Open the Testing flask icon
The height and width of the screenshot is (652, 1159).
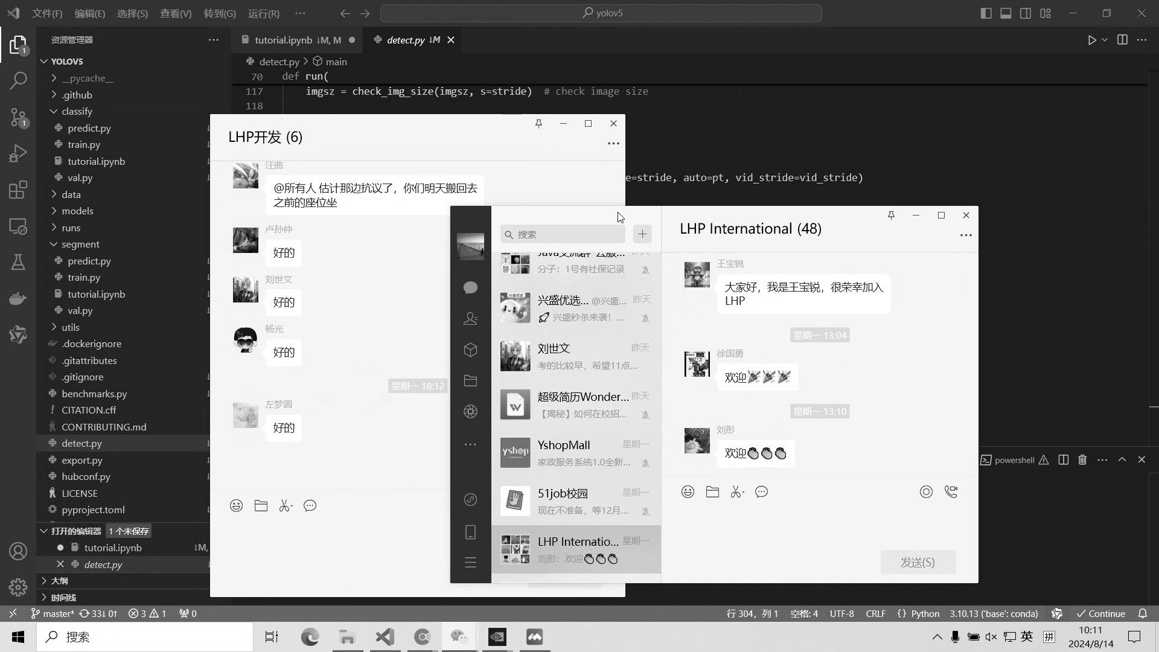pyautogui.click(x=18, y=262)
